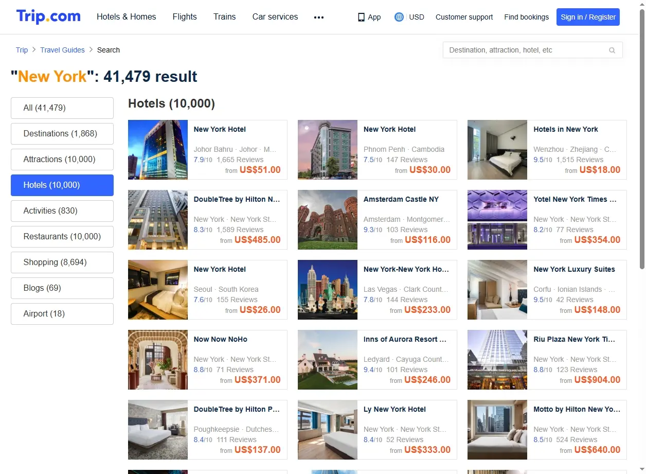Click price US$233.00

tap(427, 310)
